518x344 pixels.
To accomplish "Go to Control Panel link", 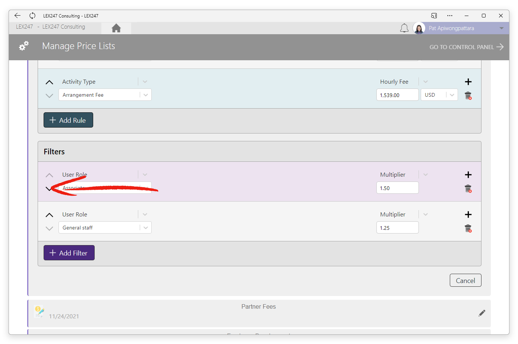I will (x=467, y=47).
